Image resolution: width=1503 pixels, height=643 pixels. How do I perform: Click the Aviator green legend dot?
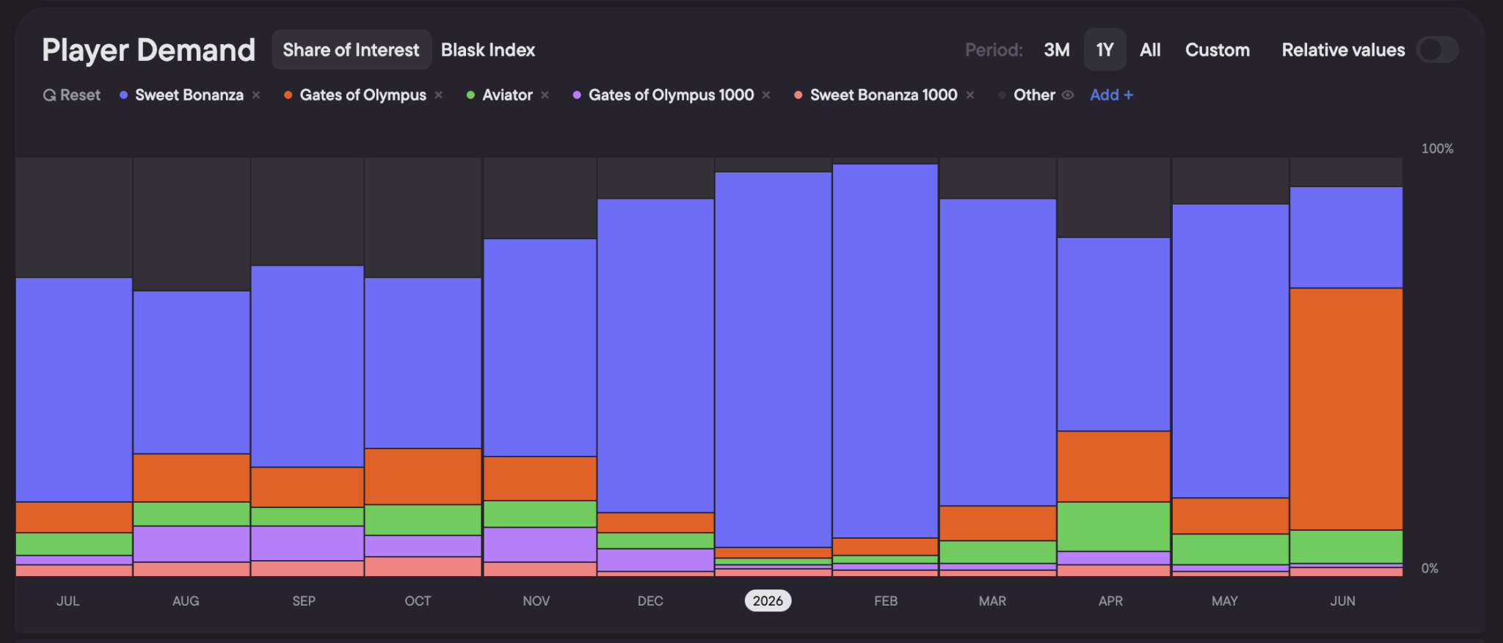(x=471, y=95)
